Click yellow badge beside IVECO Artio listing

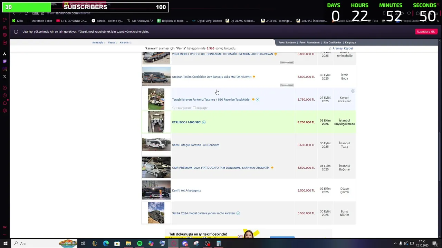[276, 54]
